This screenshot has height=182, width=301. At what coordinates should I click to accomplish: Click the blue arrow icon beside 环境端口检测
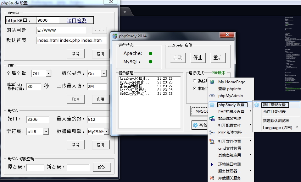coord(212,164)
